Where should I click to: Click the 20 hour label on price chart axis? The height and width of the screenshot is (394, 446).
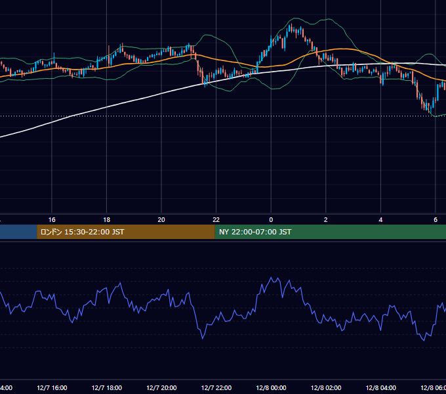(x=161, y=220)
